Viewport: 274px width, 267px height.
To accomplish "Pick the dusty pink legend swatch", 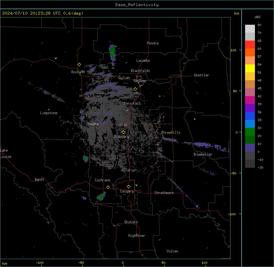I will pyautogui.click(x=250, y=92).
